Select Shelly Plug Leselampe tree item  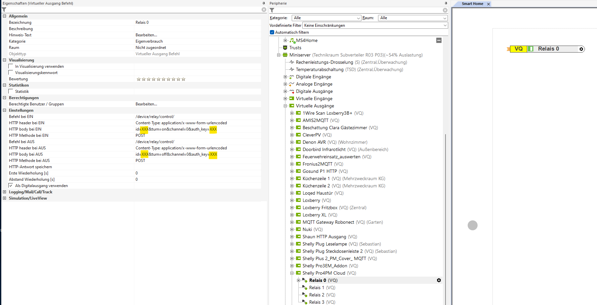tap(342, 244)
